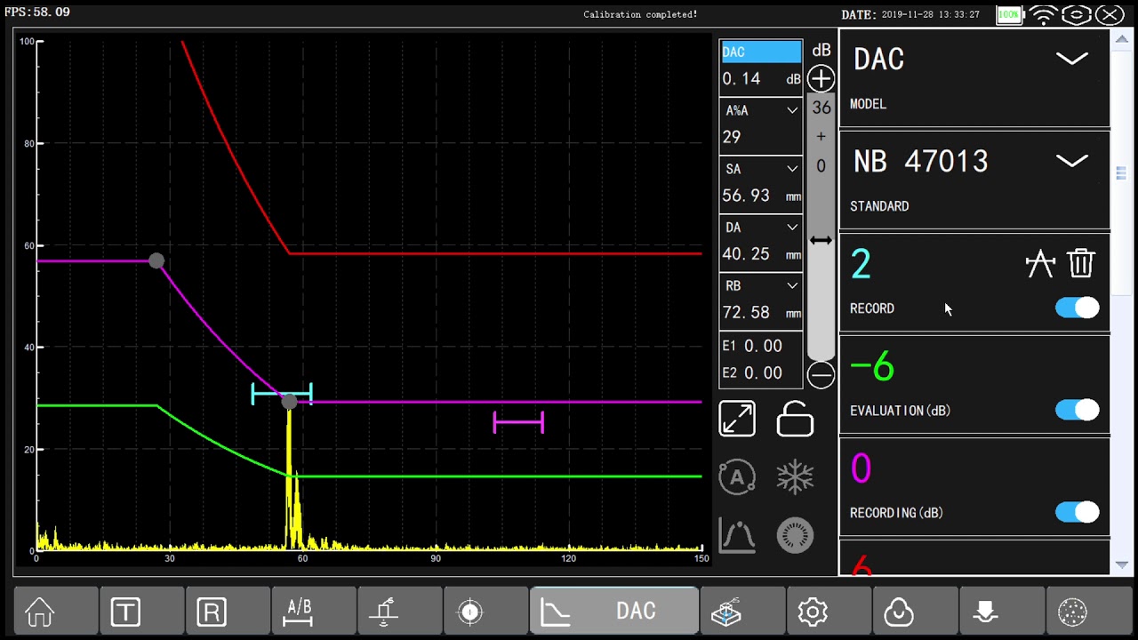This screenshot has width=1138, height=640.
Task: Click the E1 0.00 readout
Action: point(752,346)
